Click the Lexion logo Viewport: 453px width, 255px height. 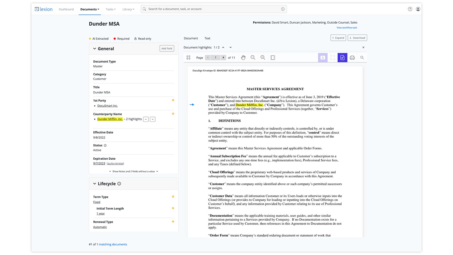click(x=43, y=9)
